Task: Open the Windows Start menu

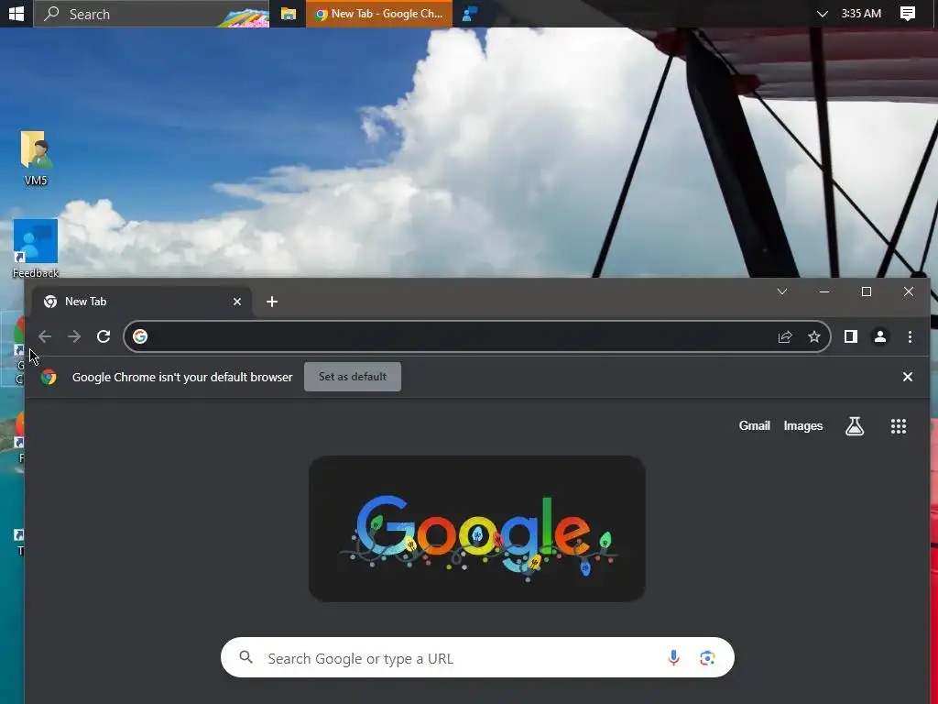Action: pyautogui.click(x=16, y=13)
